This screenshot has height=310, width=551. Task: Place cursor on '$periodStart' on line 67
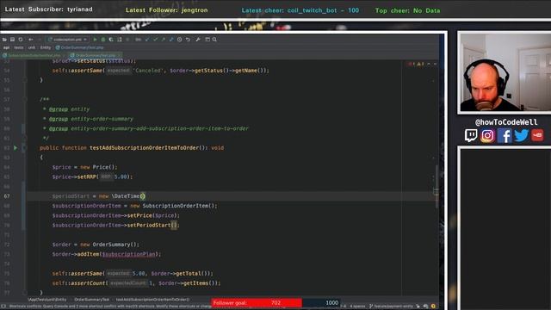click(x=71, y=196)
